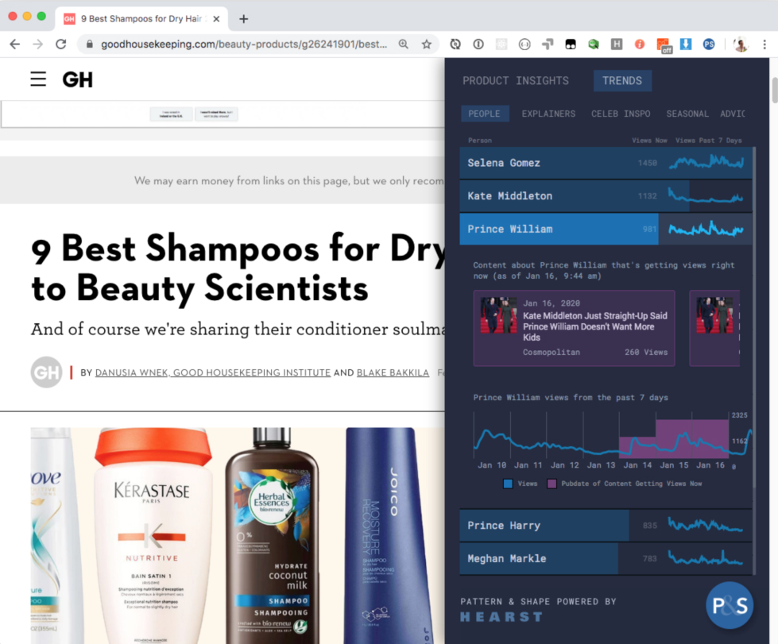Expand the Selena Gomez row

click(606, 163)
